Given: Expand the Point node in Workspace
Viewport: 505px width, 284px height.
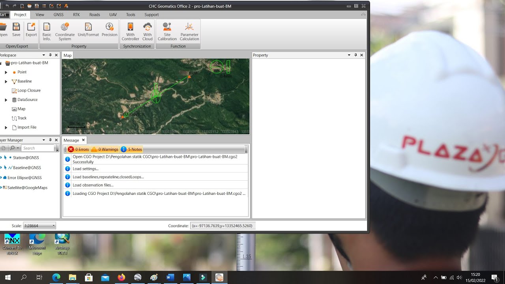Looking at the screenshot, I should tap(6, 72).
